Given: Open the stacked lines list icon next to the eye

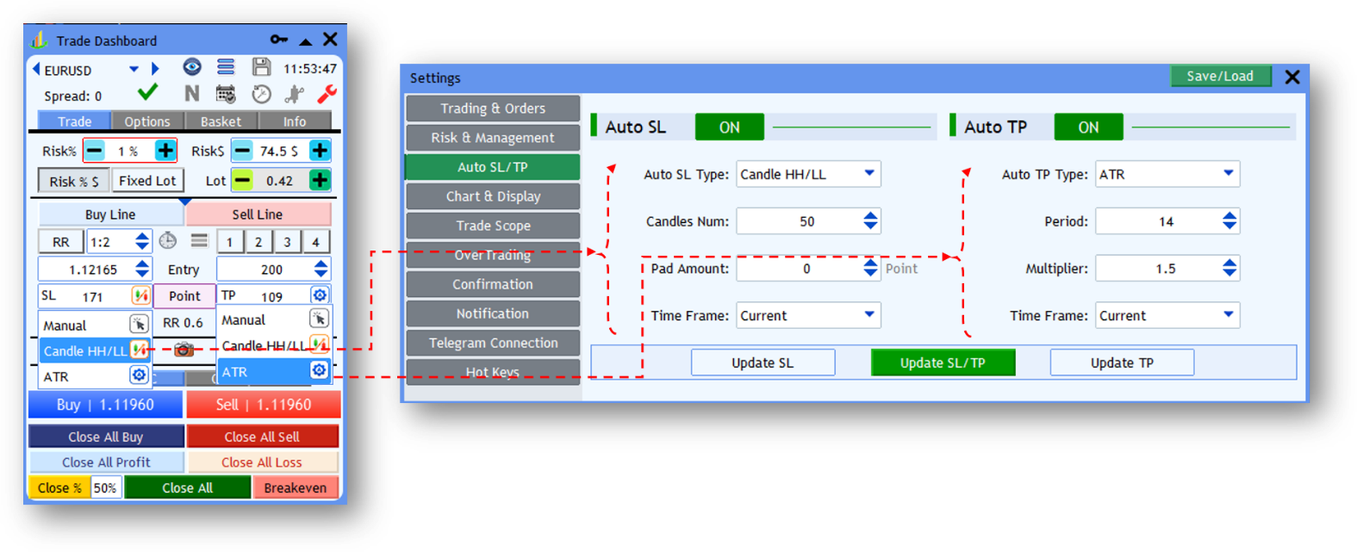Looking at the screenshot, I should (x=226, y=67).
